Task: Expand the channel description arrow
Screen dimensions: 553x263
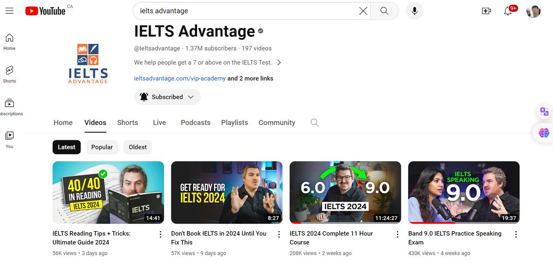Action: [x=279, y=63]
